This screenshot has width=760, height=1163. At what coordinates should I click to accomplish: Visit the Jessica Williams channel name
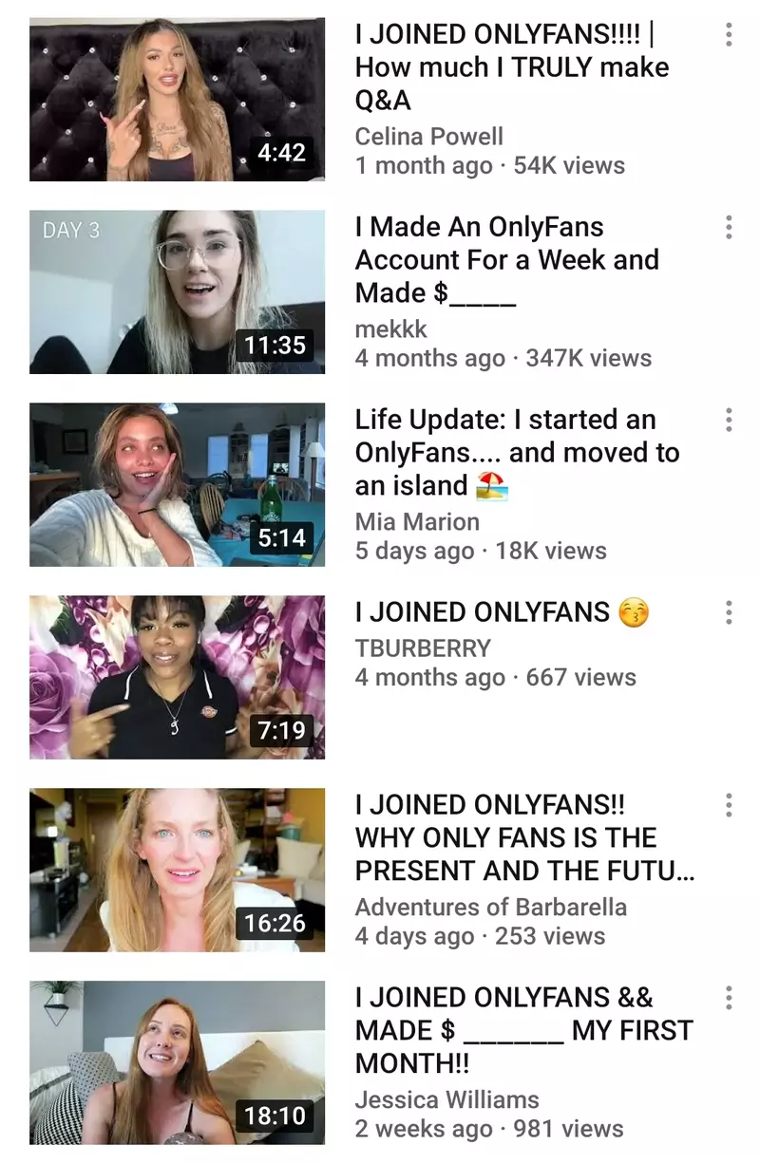(447, 1099)
